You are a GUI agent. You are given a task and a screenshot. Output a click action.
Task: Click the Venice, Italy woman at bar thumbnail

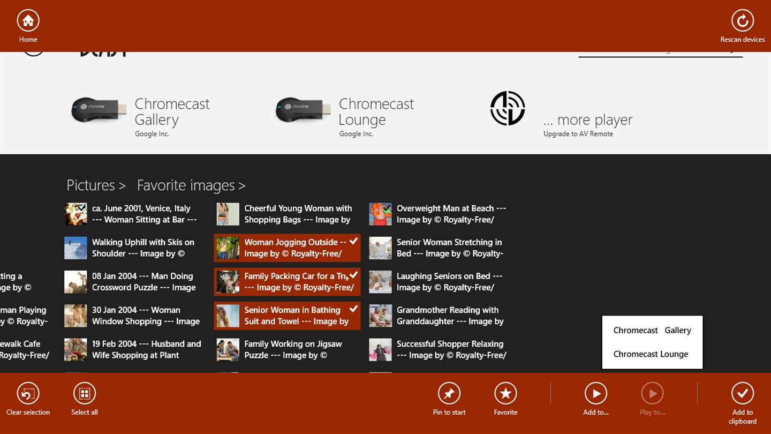tap(75, 214)
